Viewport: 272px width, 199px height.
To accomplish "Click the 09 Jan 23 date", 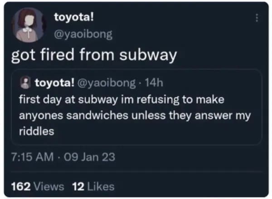I will tap(89, 157).
